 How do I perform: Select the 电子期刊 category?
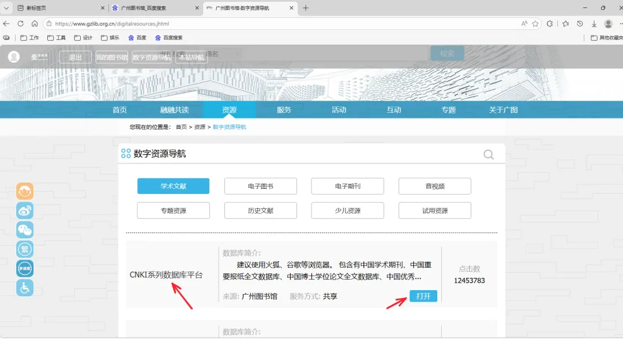348,186
